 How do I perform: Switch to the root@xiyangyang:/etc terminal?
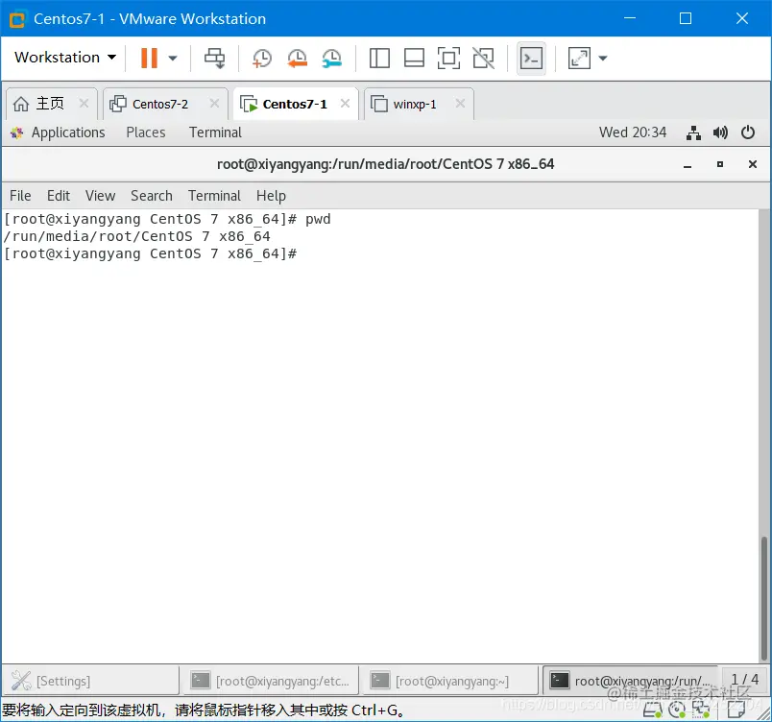(x=270, y=681)
